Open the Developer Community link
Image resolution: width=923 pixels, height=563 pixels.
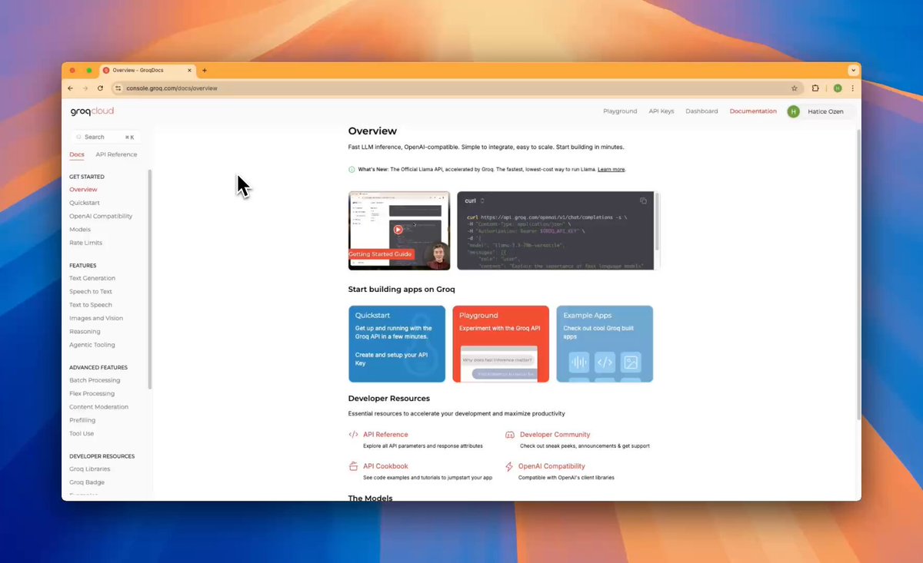point(555,434)
